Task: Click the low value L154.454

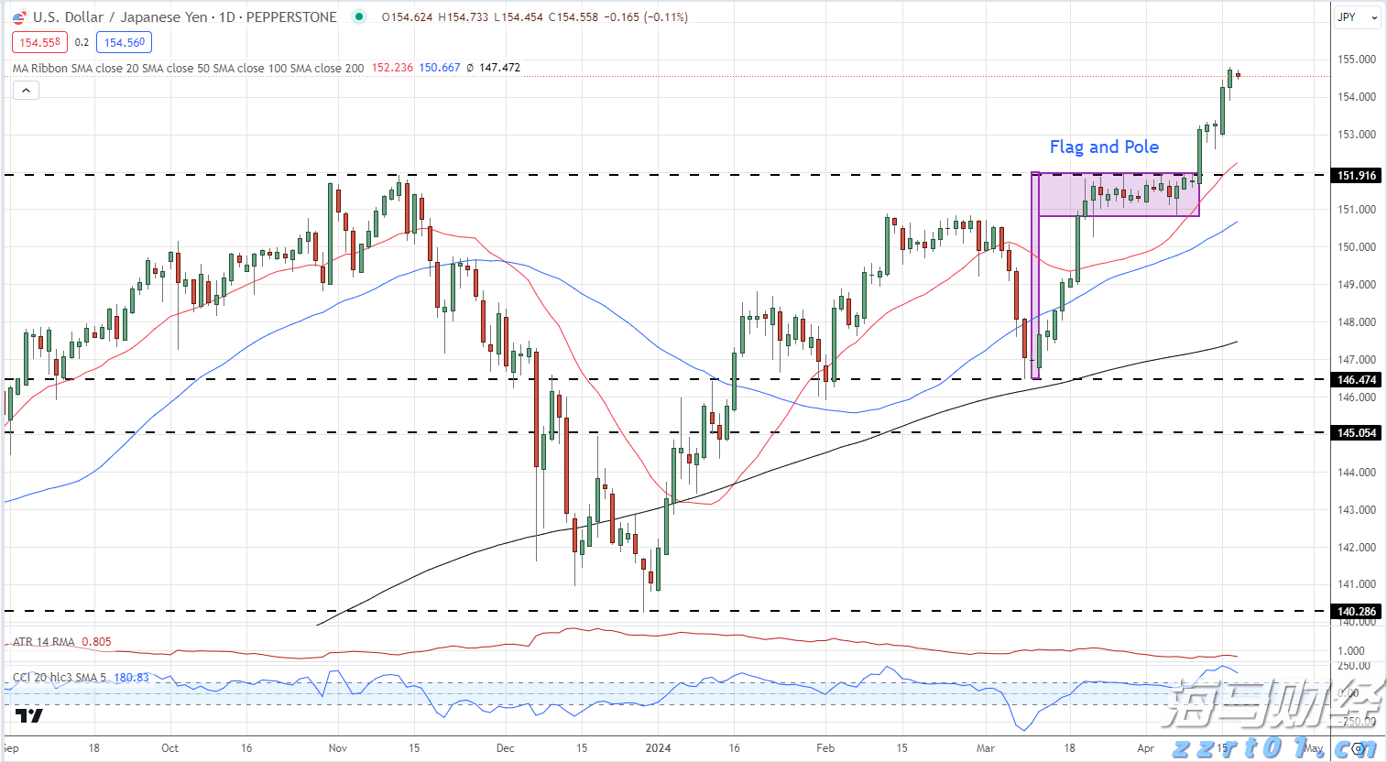Action: click(519, 16)
